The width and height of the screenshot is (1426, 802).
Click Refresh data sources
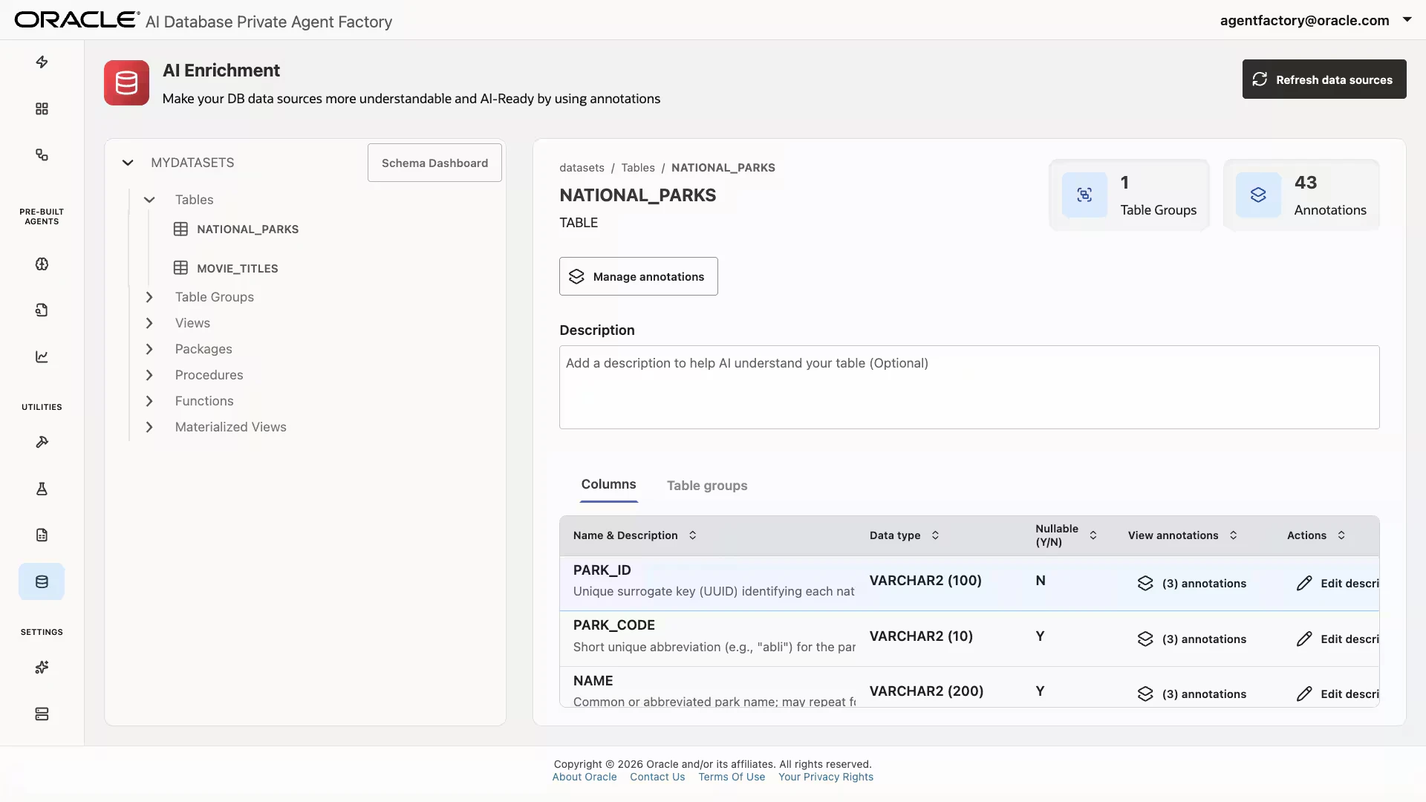click(1324, 79)
